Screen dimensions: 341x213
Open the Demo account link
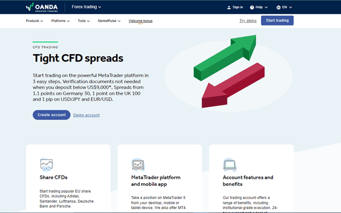point(86,115)
